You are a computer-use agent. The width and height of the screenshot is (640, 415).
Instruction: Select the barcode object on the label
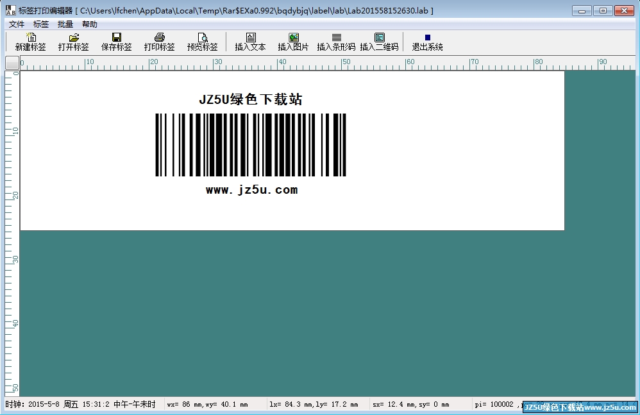pyautogui.click(x=251, y=145)
